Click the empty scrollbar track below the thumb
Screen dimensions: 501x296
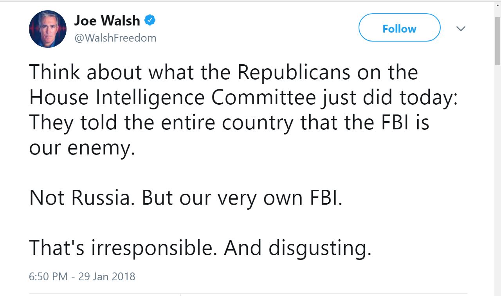click(x=497, y=180)
